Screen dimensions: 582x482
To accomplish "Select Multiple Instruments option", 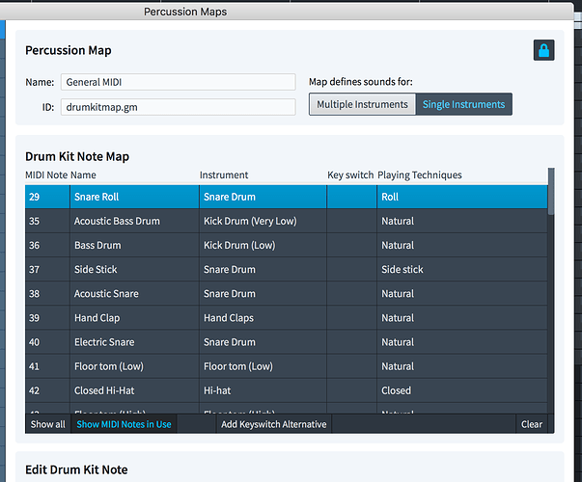I will tap(362, 104).
